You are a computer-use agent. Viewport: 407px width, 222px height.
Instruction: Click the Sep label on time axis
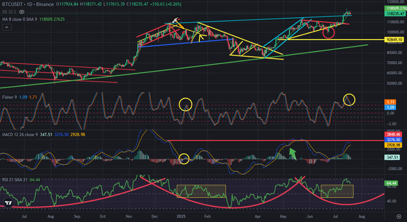coord(77,216)
